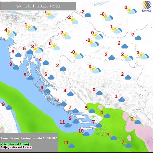Click the green Kiša legend entry

click(x=15, y=144)
